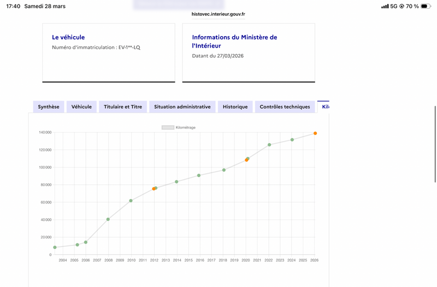
Task: Tap the cellular signal bars icon
Action: [385, 6]
